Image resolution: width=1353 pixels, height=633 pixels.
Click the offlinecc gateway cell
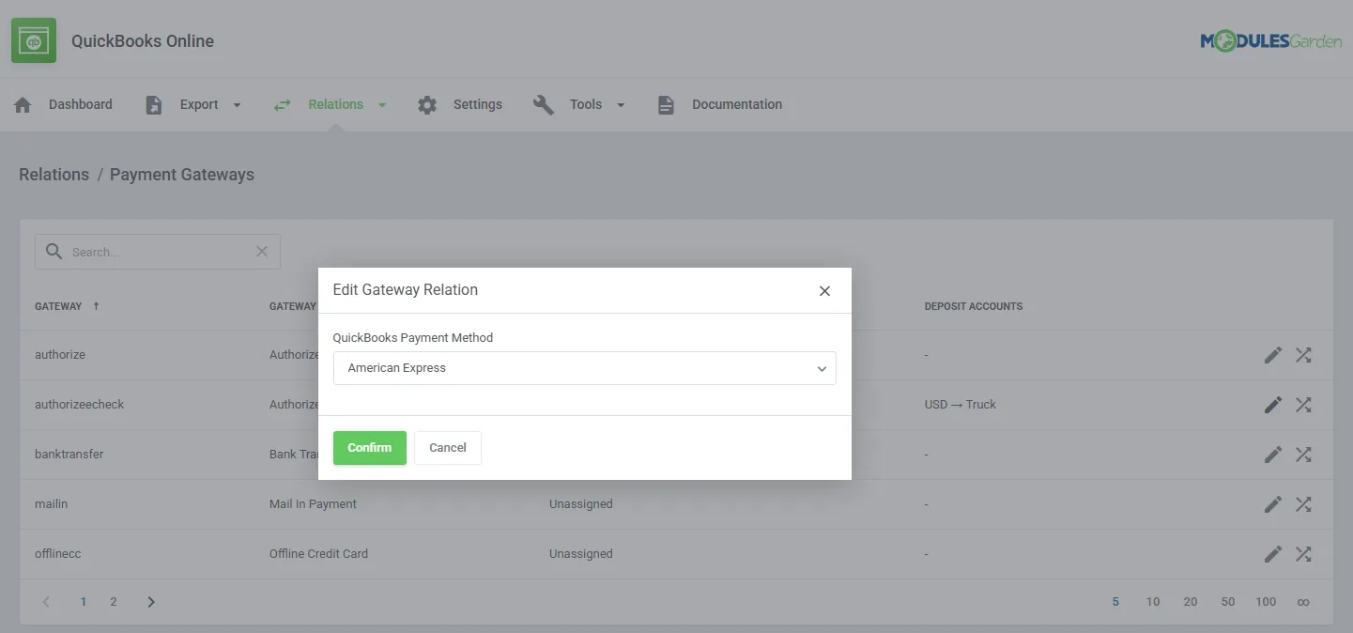(58, 554)
